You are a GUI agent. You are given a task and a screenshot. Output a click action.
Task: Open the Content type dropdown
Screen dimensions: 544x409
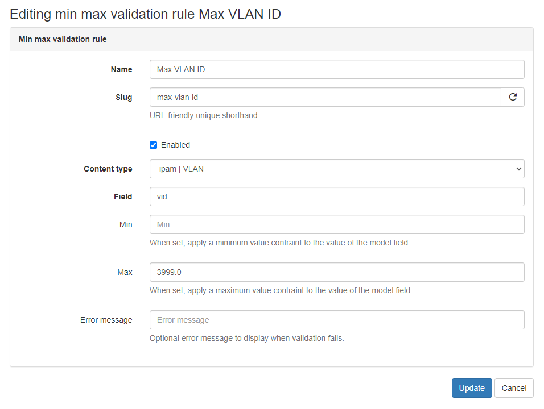tap(336, 169)
